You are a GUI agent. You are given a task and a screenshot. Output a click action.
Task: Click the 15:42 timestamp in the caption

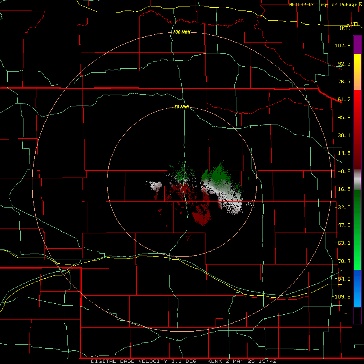pyautogui.click(x=269, y=361)
